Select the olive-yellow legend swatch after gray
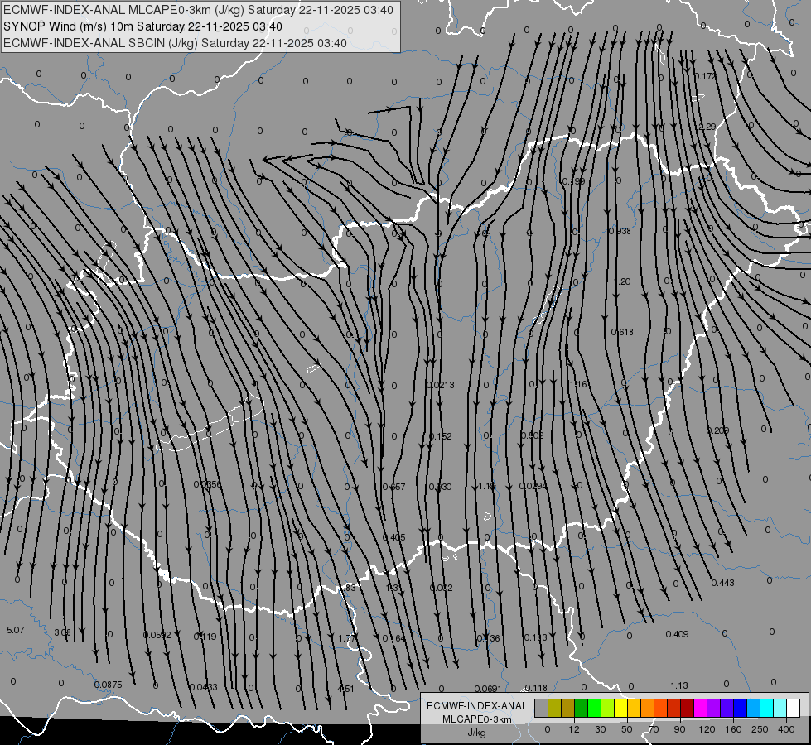Image resolution: width=811 pixels, height=745 pixels. 555,709
